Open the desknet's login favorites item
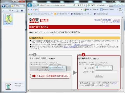 tap(101, 14)
